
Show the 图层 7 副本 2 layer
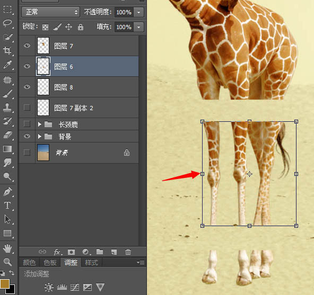pos(27,108)
